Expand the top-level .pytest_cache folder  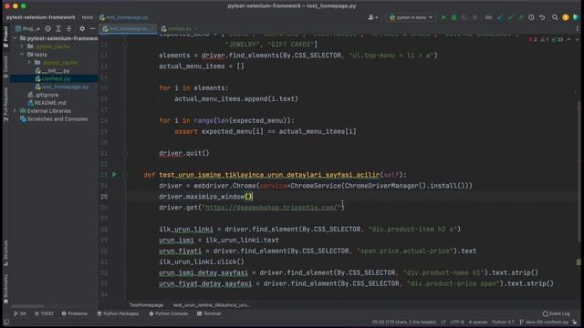point(22,46)
